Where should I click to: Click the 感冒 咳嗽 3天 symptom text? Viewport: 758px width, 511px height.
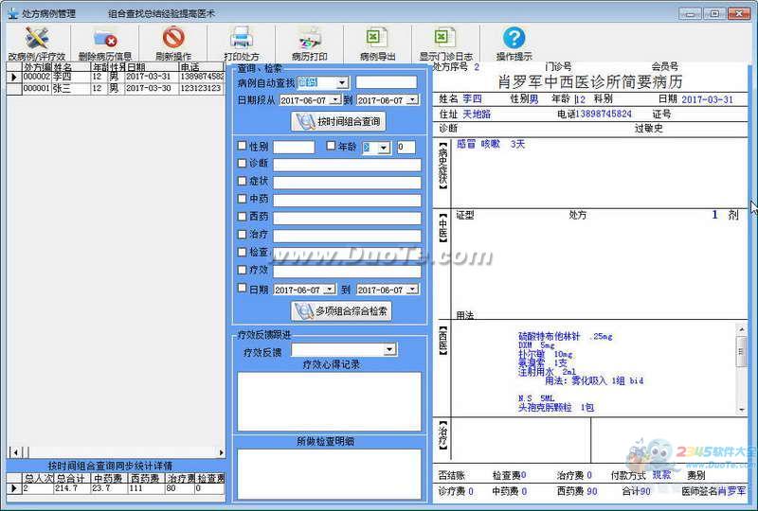[x=490, y=144]
